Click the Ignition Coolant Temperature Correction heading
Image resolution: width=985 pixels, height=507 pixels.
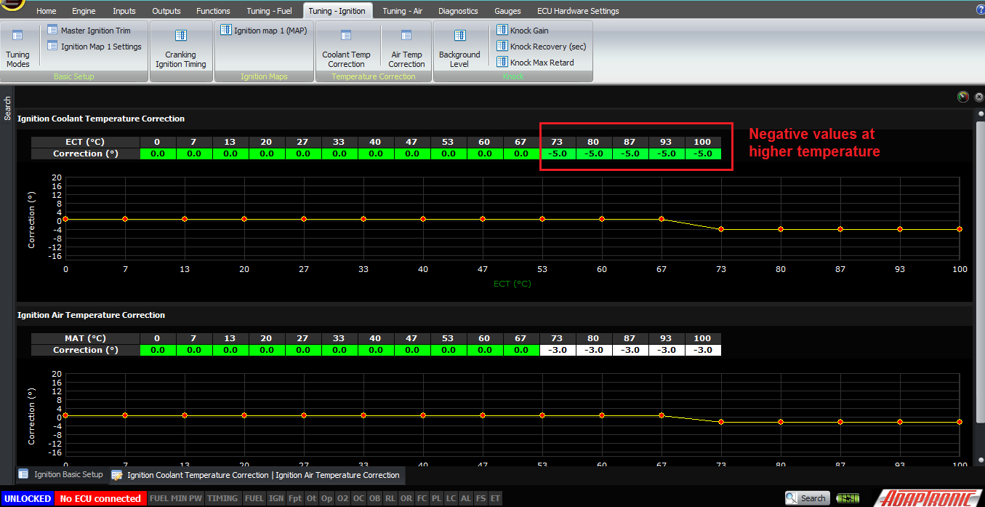(101, 119)
